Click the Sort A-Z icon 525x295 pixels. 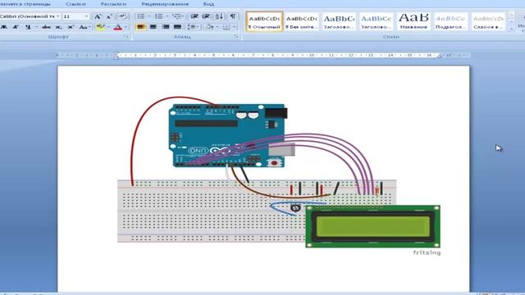tap(219, 16)
